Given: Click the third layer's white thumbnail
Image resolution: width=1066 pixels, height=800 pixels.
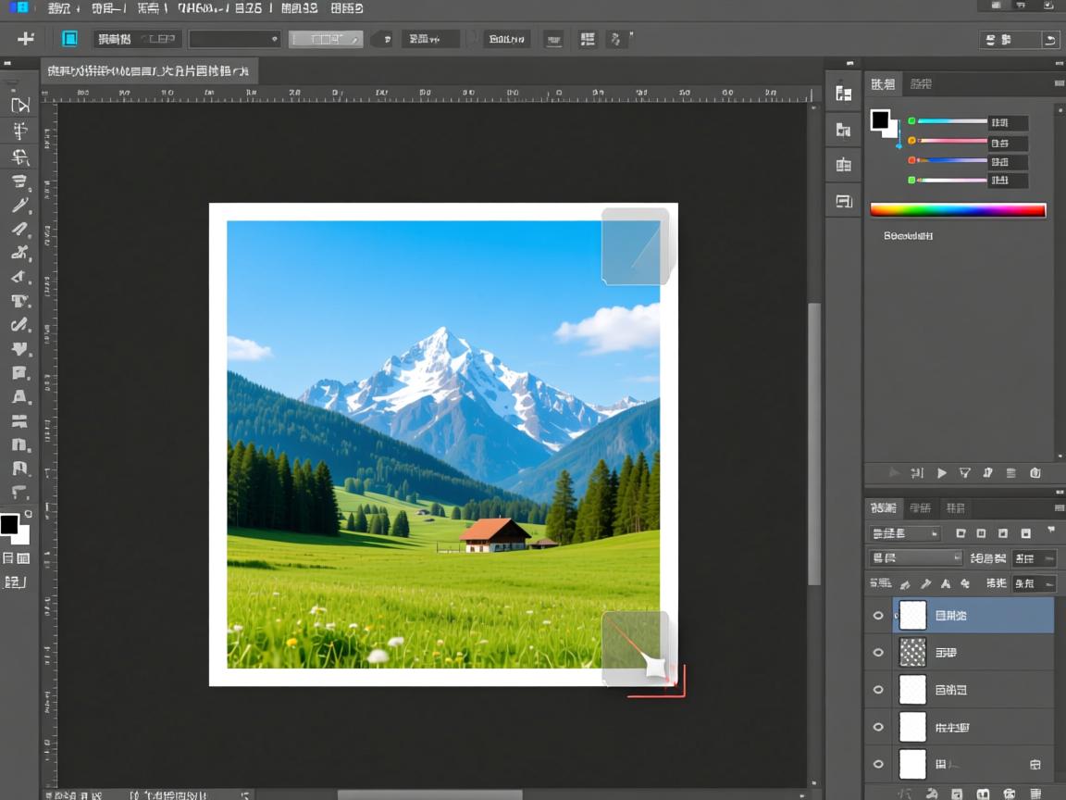Looking at the screenshot, I should point(912,690).
